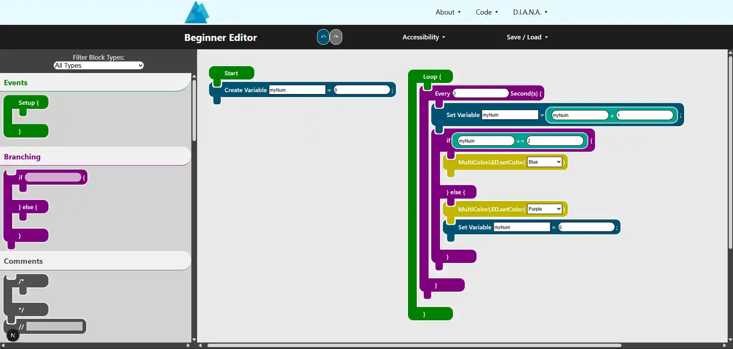The image size is (733, 349).
Task: Click the seconds value input in Every block
Action: [480, 93]
